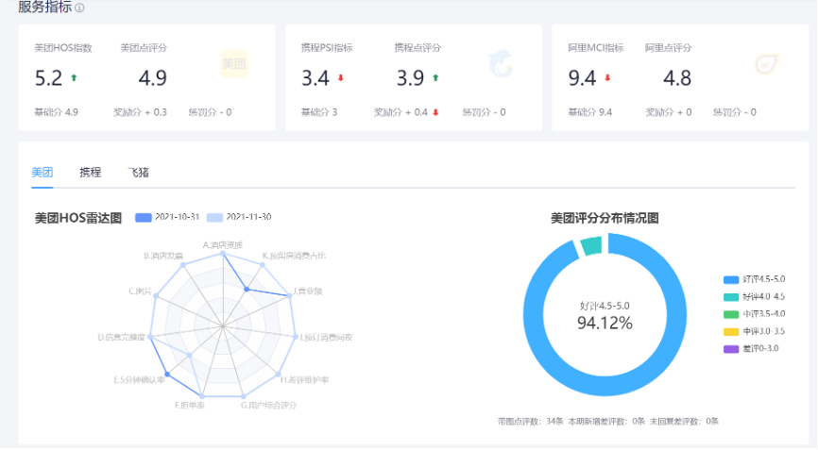Switch to the 携程 tab
Screen dimensions: 818x450
pos(90,173)
